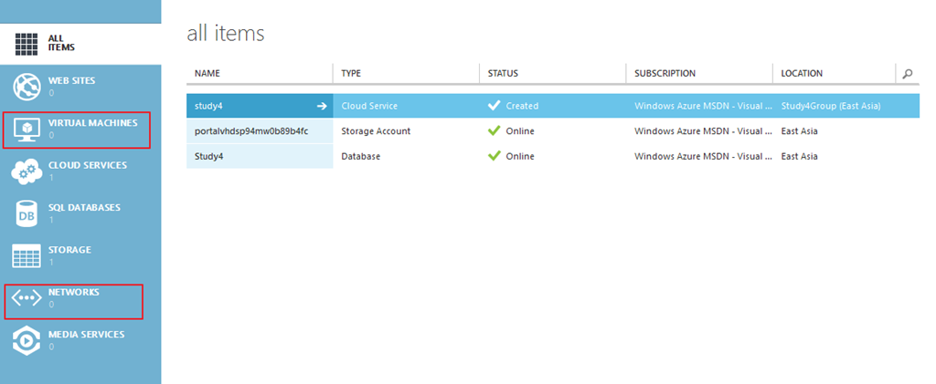This screenshot has height=384, width=936.
Task: Click the Networks arrows icon
Action: click(27, 298)
